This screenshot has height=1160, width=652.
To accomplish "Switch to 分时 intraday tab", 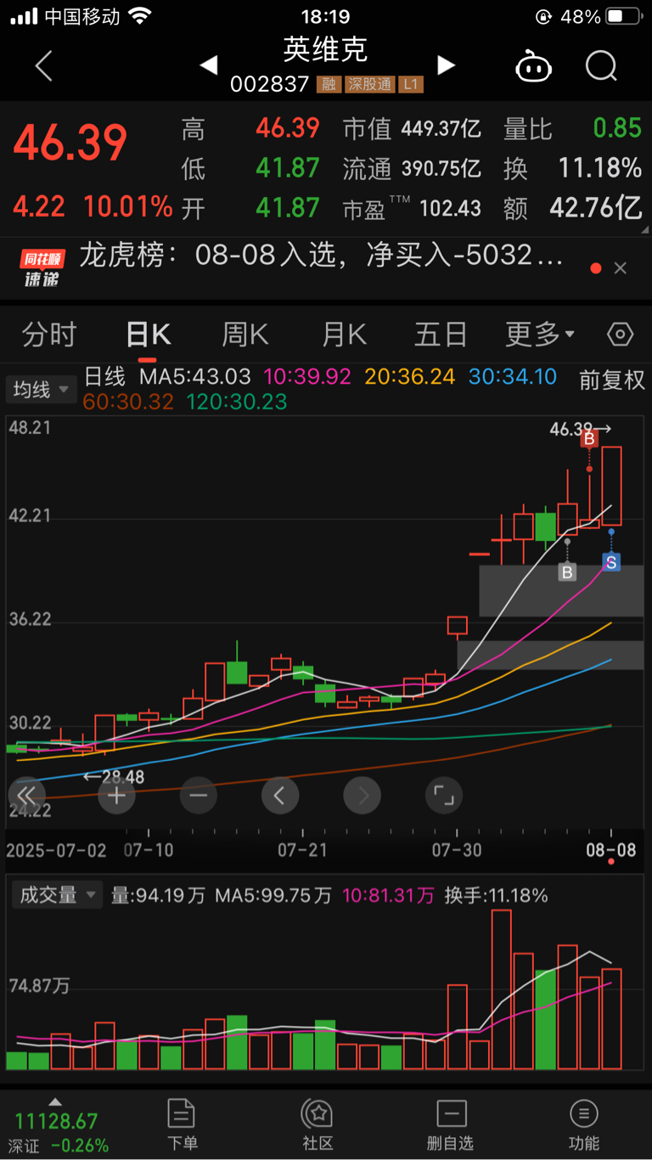I will [x=49, y=335].
